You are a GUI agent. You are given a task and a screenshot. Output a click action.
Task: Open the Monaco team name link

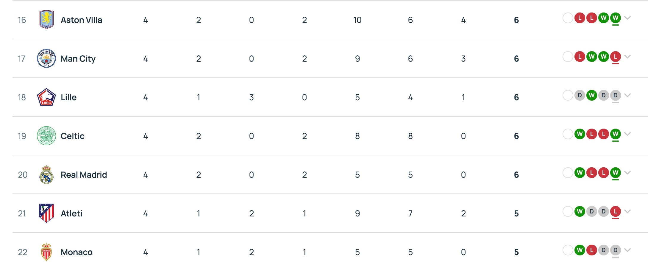(x=76, y=252)
